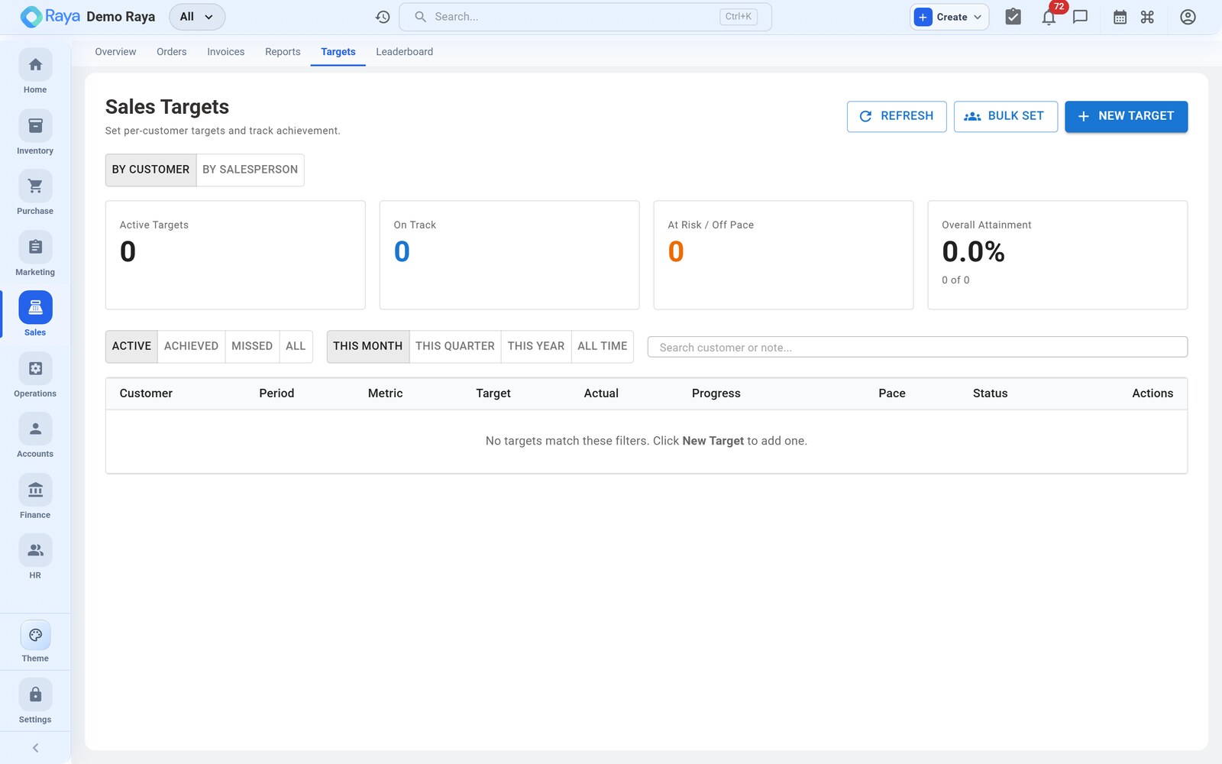Click the At Risk / Off Pace card
This screenshot has height=764, width=1222.
pos(784,255)
